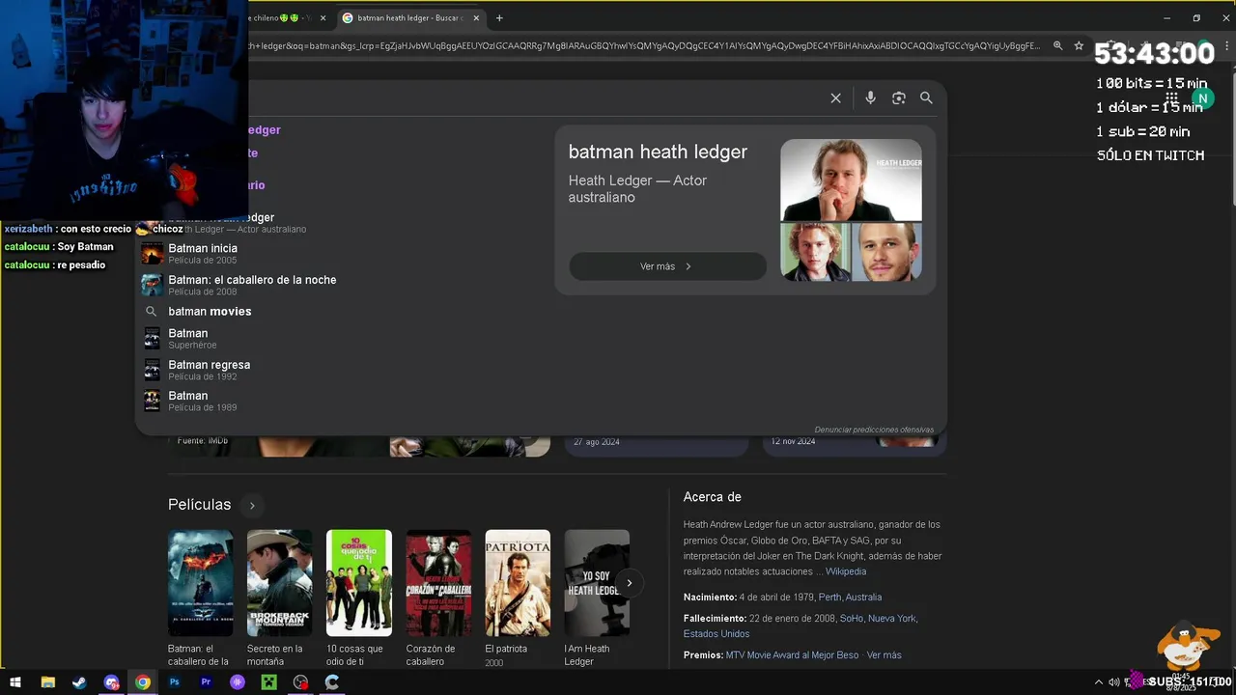Select suggestion Batman regresa
The width and height of the screenshot is (1236, 695).
(338, 370)
